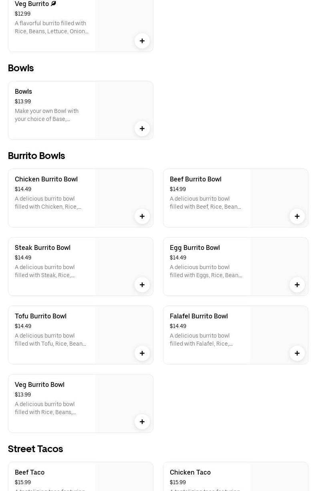This screenshot has height=491, width=322.
Task: Add Chicken Burrito Bowl to order
Action: 142,216
